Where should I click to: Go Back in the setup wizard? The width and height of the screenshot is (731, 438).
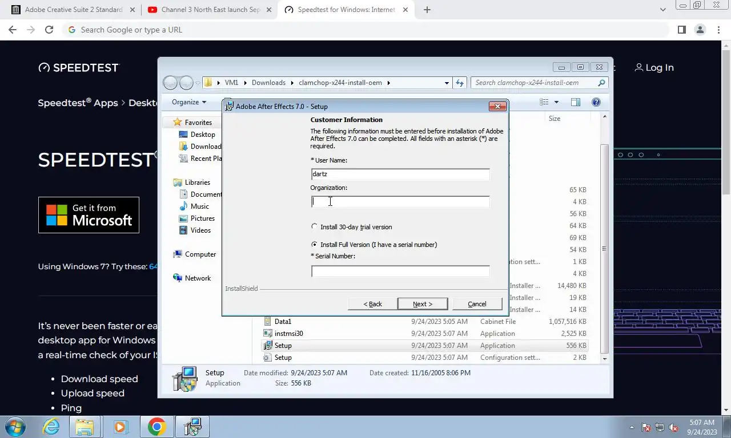[x=372, y=304]
